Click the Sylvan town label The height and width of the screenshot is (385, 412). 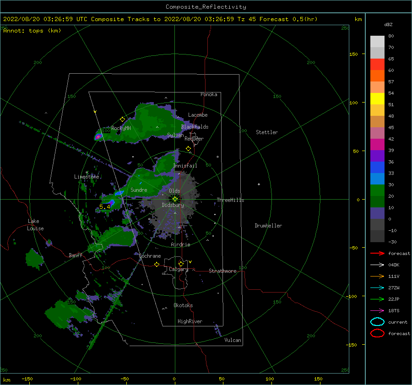click(175, 135)
